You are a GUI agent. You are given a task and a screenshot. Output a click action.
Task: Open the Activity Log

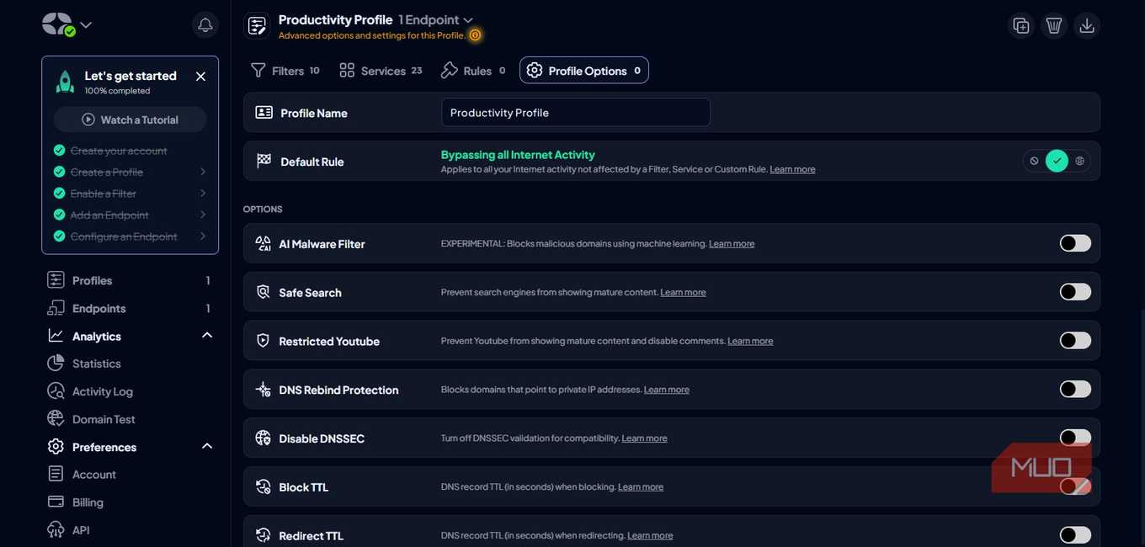point(103,391)
